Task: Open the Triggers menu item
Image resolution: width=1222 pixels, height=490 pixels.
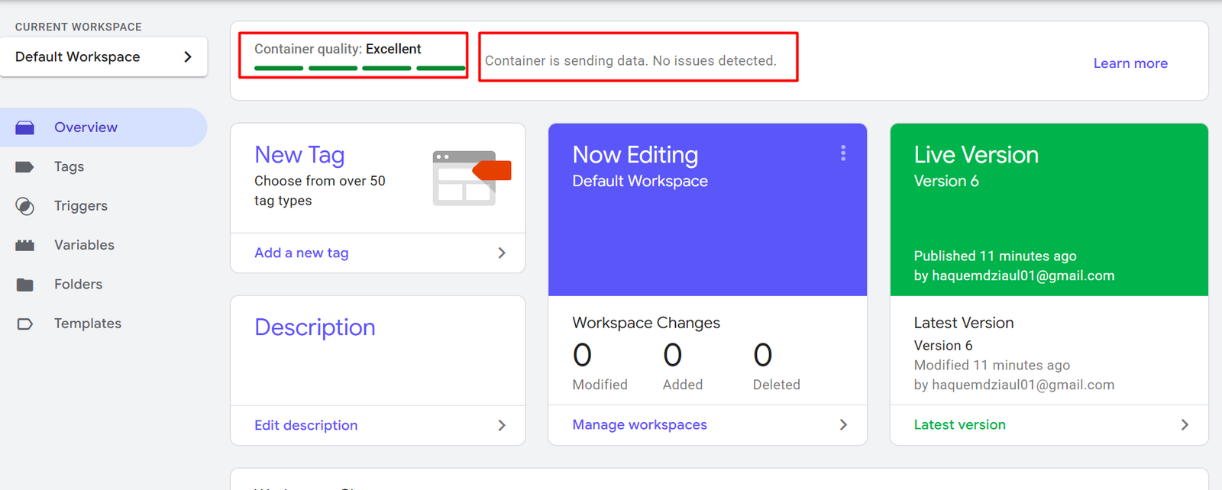Action: click(80, 206)
